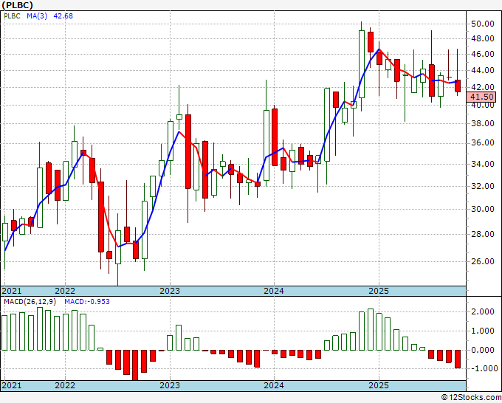Image resolution: width=502 pixels, height=403 pixels.
Task: Click the last red MACD histogram bar
Action: pos(458,359)
